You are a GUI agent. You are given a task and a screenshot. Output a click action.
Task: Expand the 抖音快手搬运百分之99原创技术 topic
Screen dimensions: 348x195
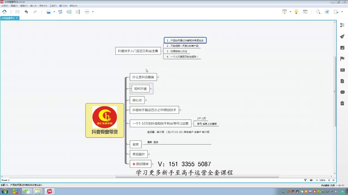180,110
